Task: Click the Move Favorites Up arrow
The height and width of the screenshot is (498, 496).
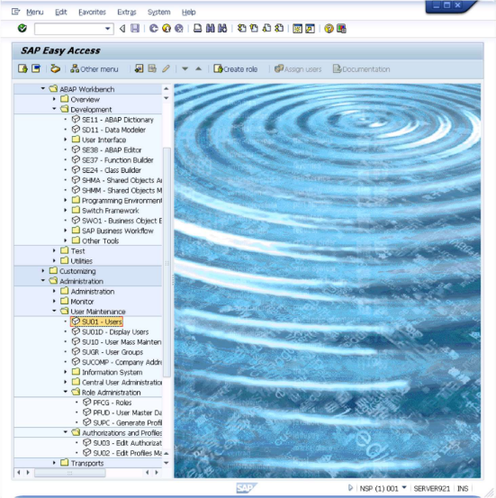Action: click(x=198, y=68)
